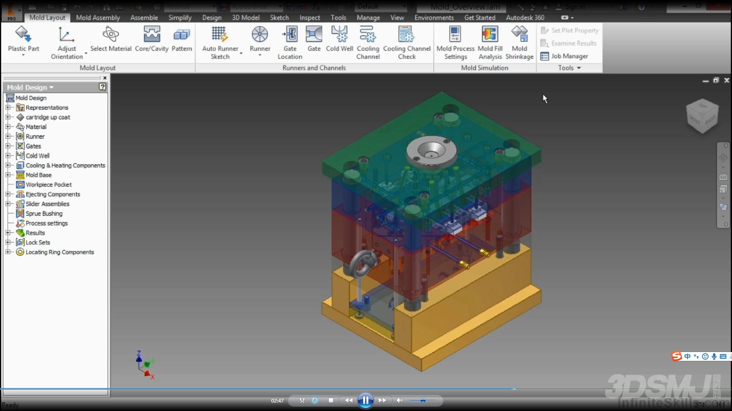Click the Gate Location tool

(290, 42)
